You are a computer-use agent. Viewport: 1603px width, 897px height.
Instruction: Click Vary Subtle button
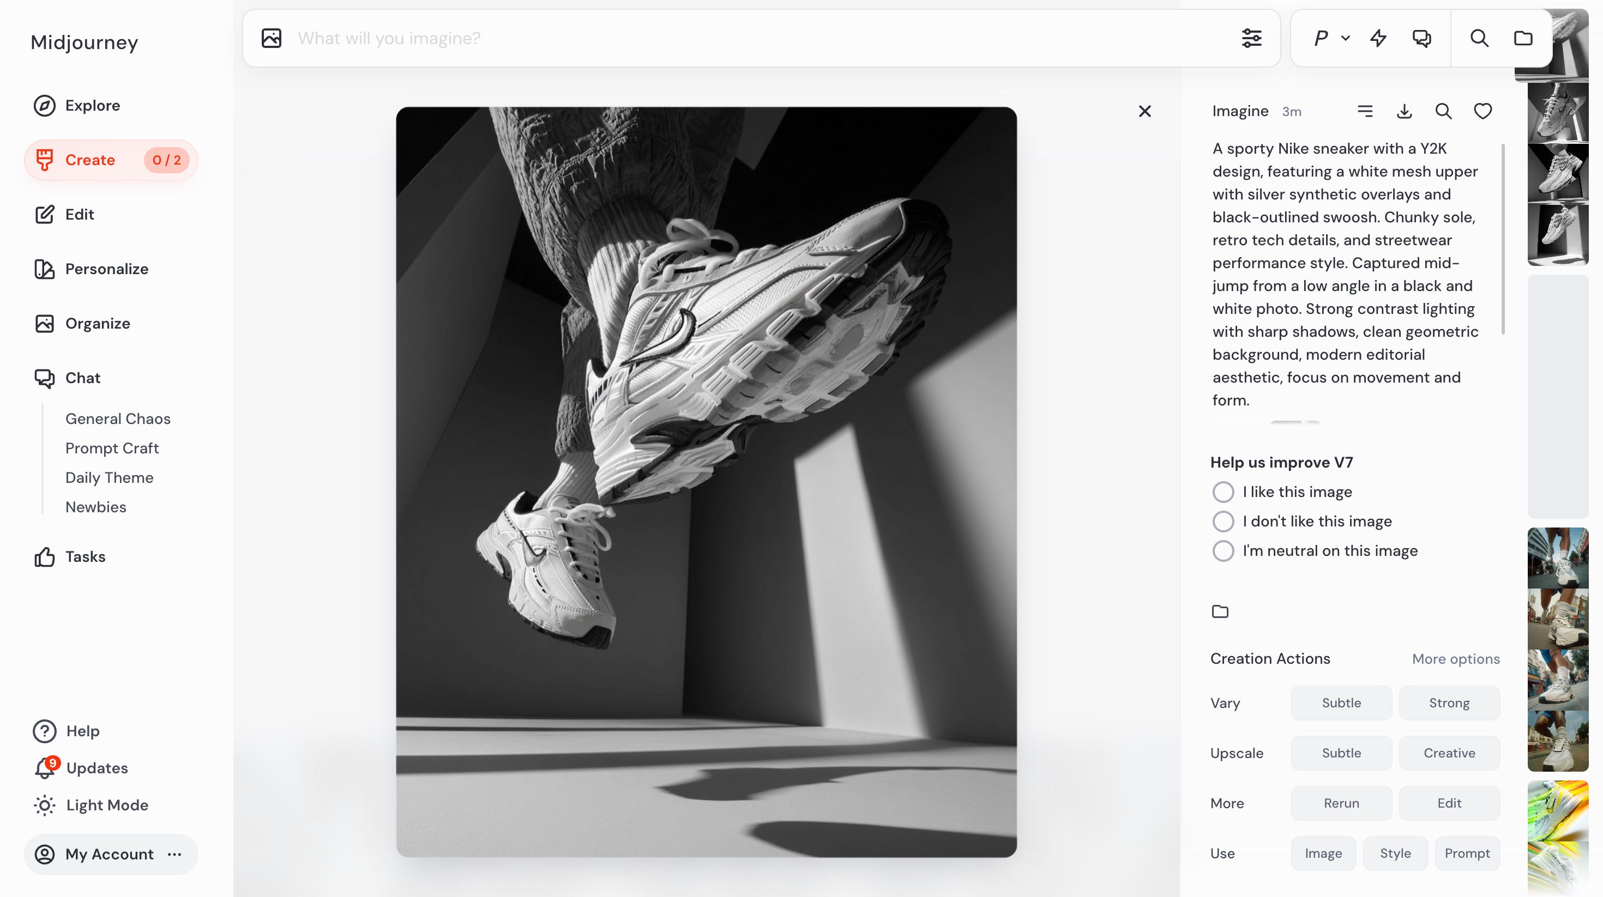click(1341, 703)
